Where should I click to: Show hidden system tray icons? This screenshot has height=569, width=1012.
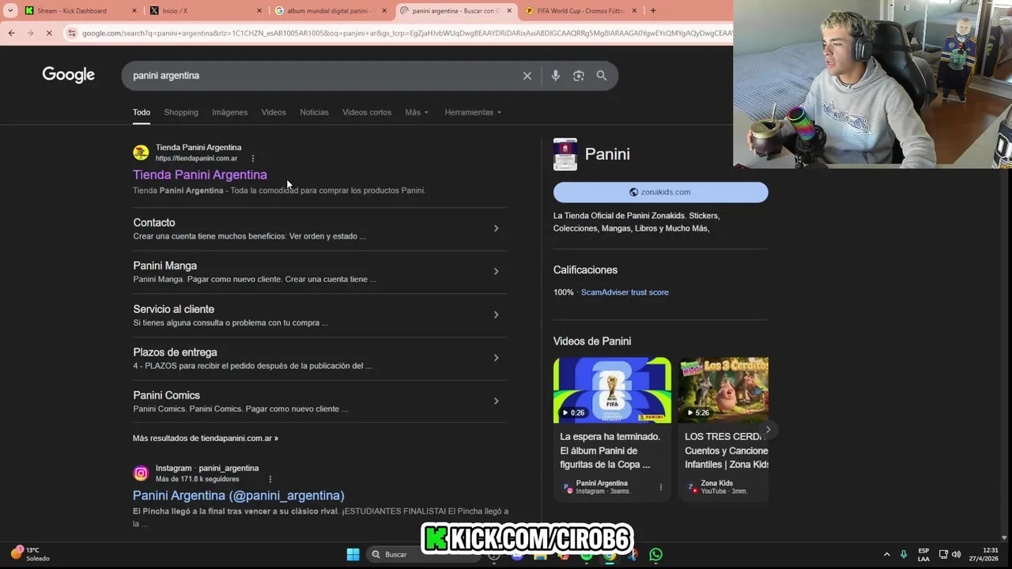pos(886,554)
